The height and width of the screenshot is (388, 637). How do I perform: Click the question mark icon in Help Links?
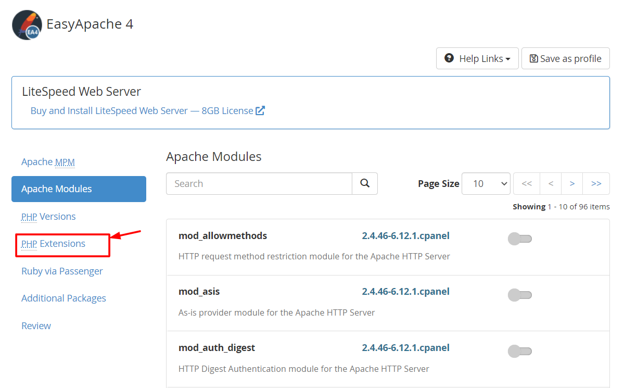[449, 58]
